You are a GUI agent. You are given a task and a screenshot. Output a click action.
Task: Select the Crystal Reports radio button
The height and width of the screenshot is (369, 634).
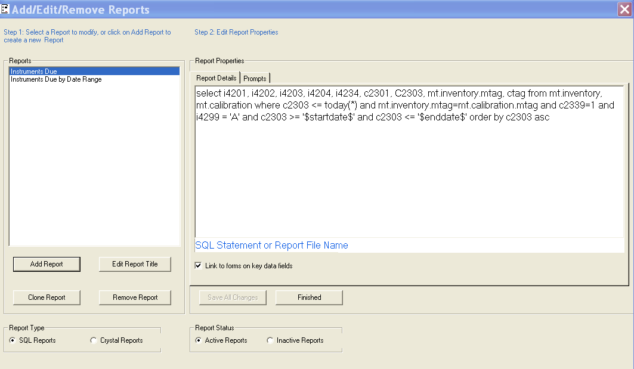pos(94,340)
